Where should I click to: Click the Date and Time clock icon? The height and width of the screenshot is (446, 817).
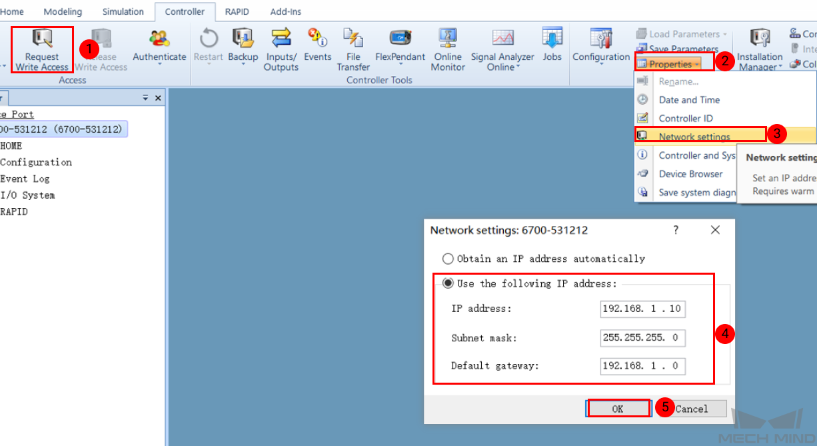(642, 99)
